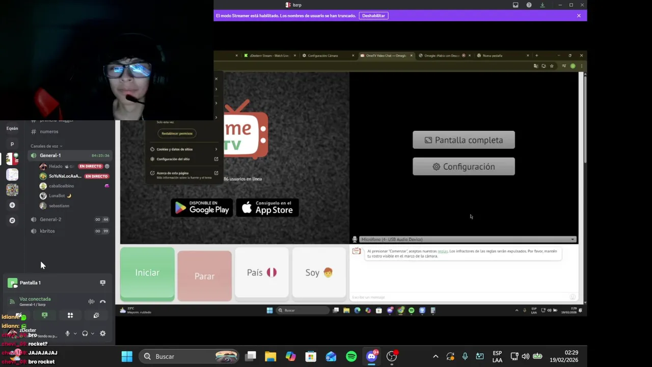Image resolution: width=652 pixels, height=367 pixels.
Task: Select LunaBot in voice channel
Action: pos(75,196)
